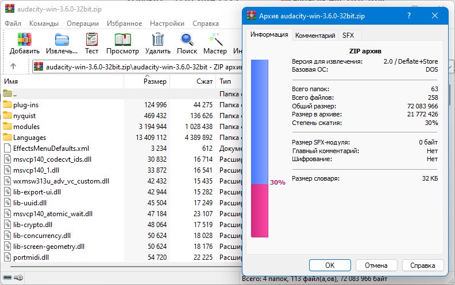Select lib-concurrency.dll file

click(x=42, y=236)
